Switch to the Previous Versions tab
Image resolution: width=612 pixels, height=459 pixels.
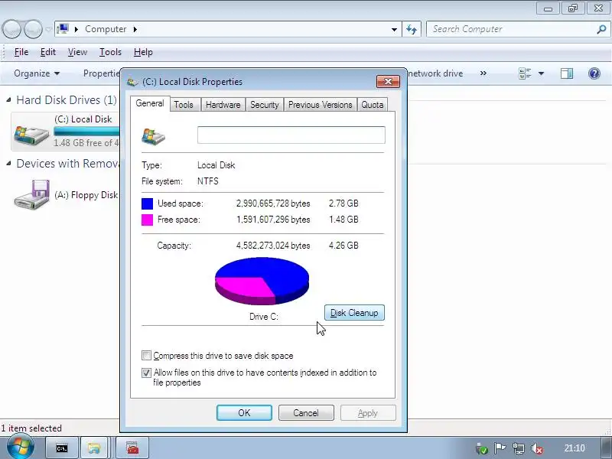pyautogui.click(x=320, y=105)
